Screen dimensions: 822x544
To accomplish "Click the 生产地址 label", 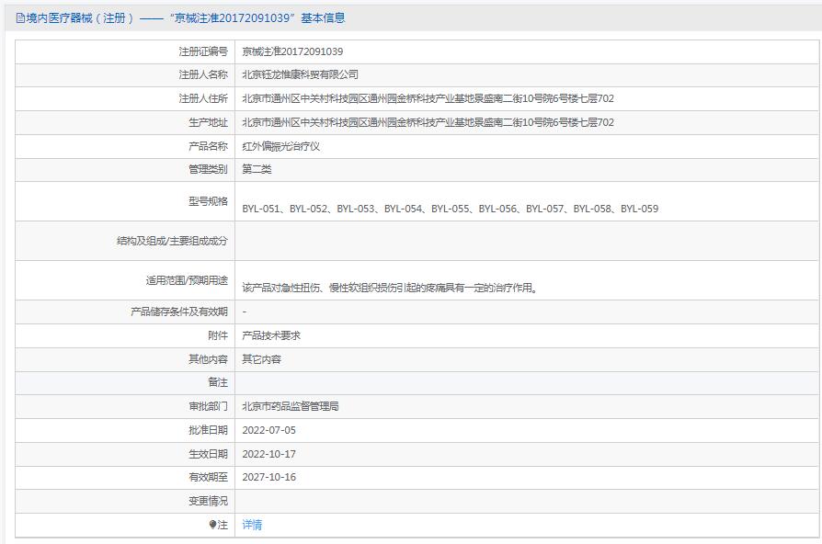I will click(x=208, y=122).
